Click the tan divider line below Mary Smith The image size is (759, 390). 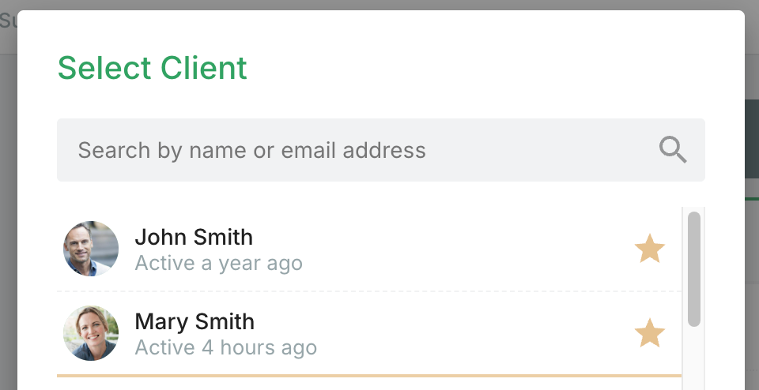(368, 376)
